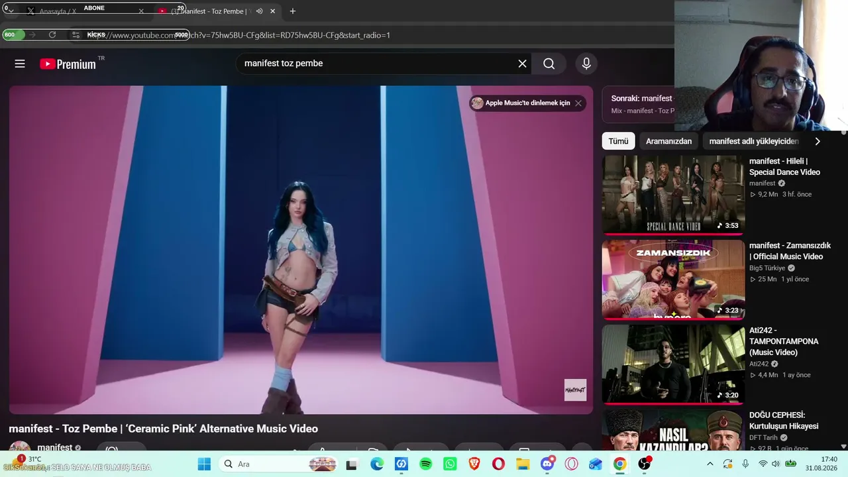Viewport: 848px width, 477px height.
Task: Click the taskbar search box 'Ara'
Action: coord(279,464)
